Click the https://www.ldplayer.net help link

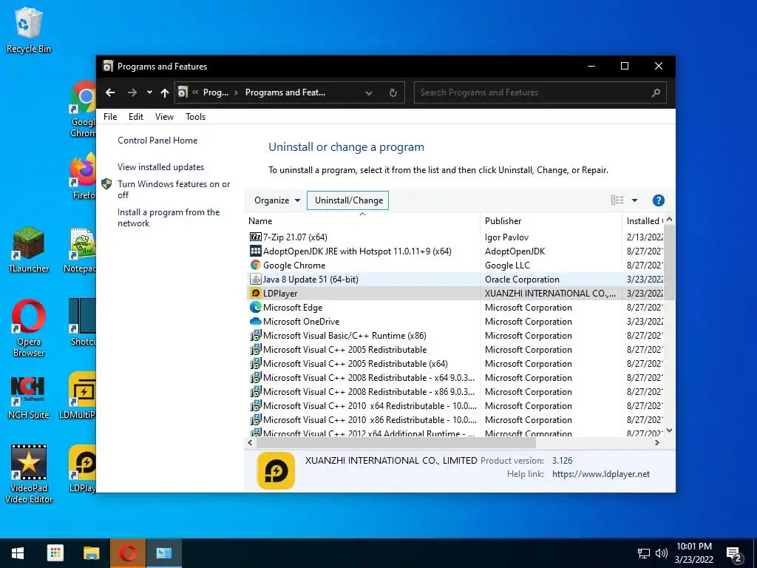tap(600, 474)
